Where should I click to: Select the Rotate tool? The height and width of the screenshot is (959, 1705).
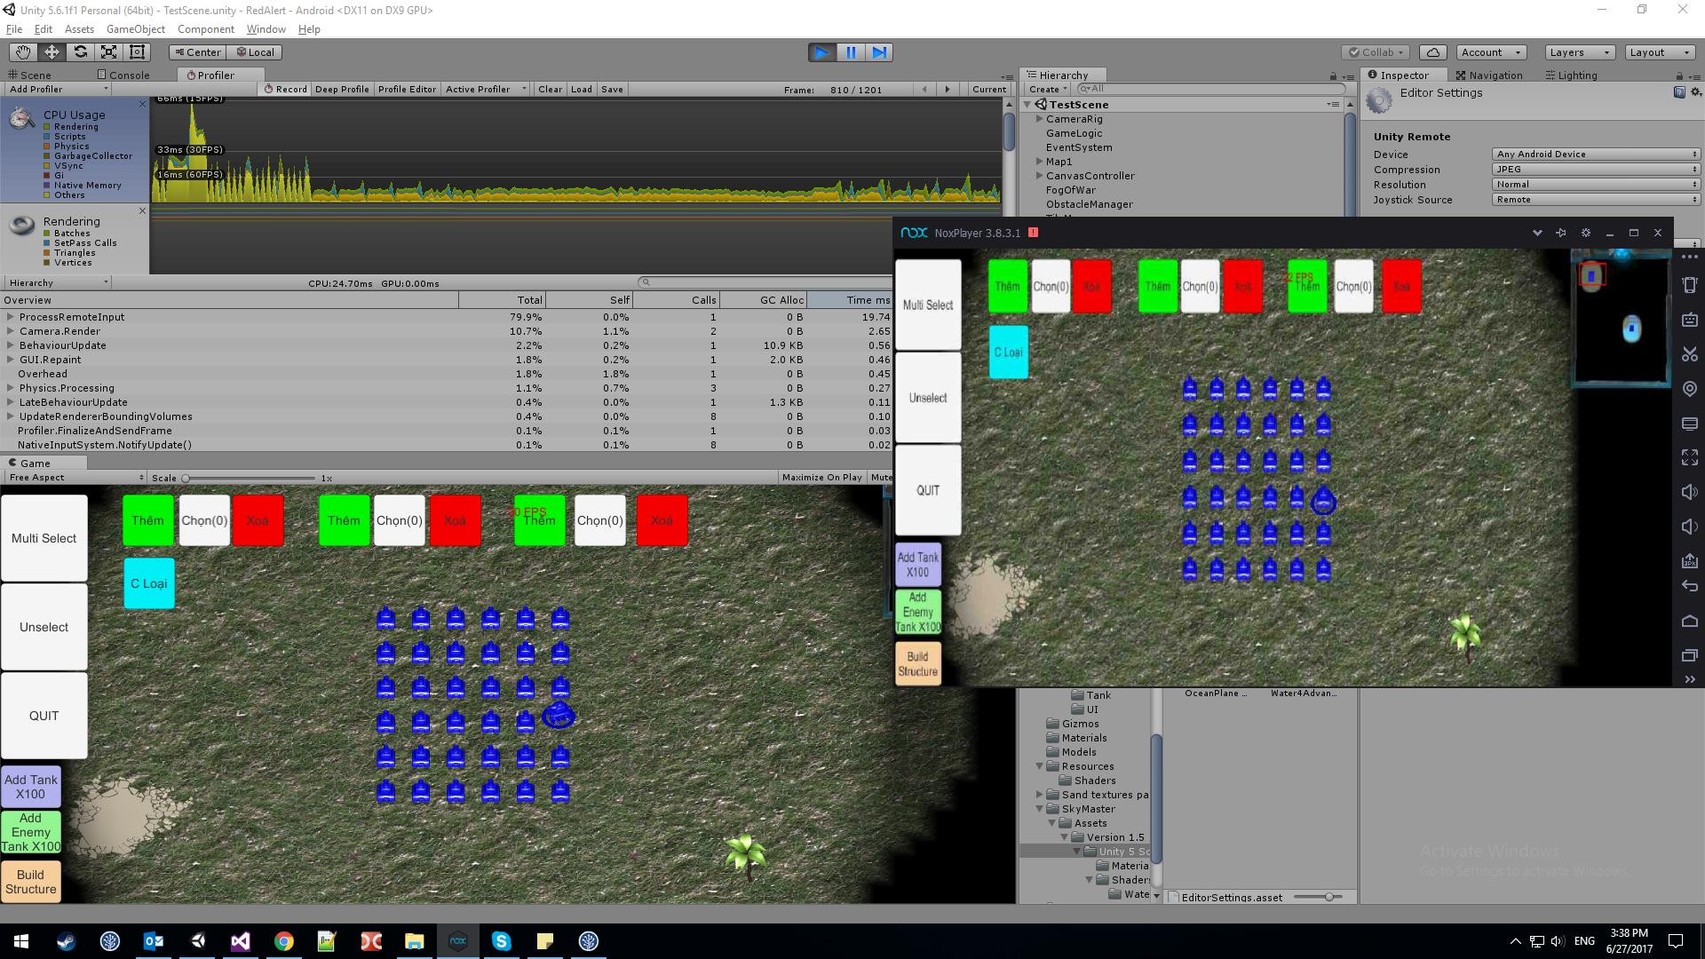(80, 52)
